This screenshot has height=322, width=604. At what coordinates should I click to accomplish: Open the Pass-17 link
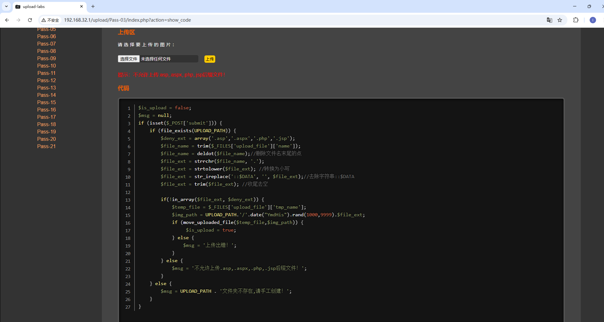[46, 117]
